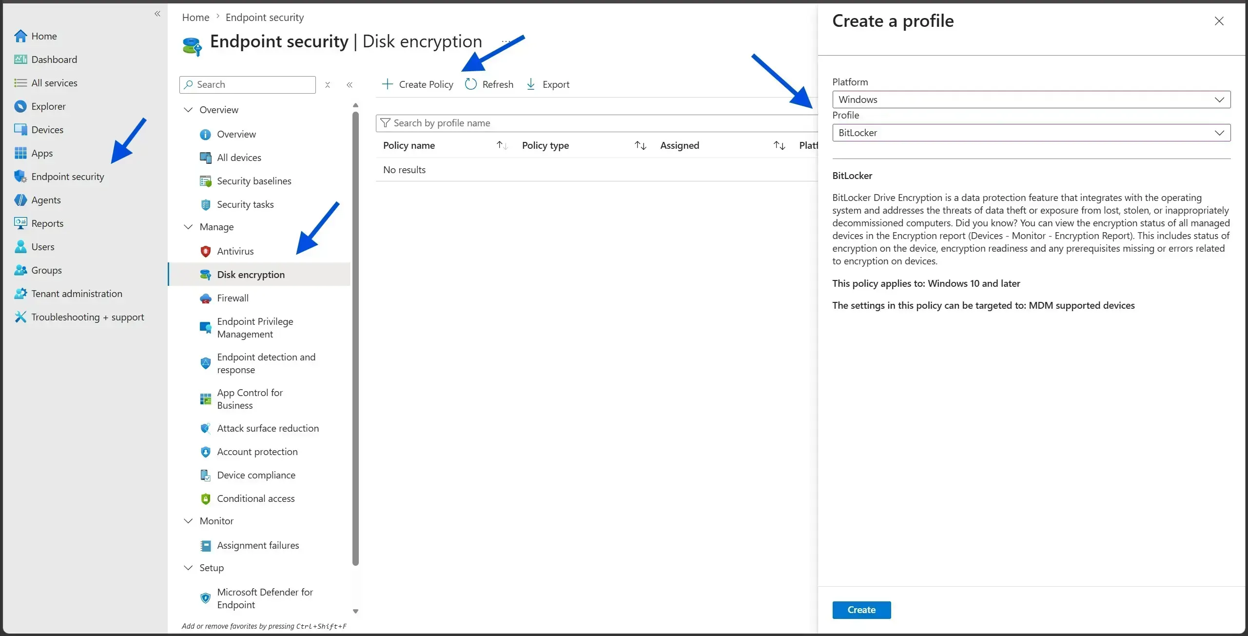Open the Agents icon in sidebar
This screenshot has width=1248, height=636.
point(20,200)
